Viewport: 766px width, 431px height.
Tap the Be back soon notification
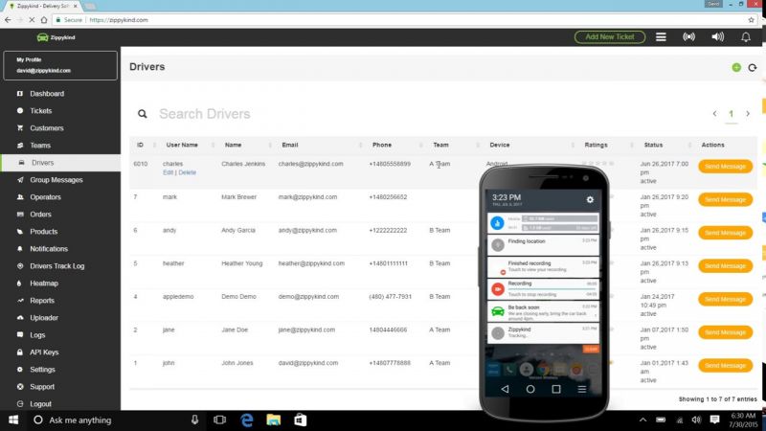(543, 311)
